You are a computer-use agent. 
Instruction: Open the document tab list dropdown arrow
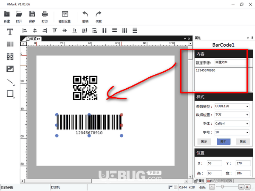click(x=185, y=39)
